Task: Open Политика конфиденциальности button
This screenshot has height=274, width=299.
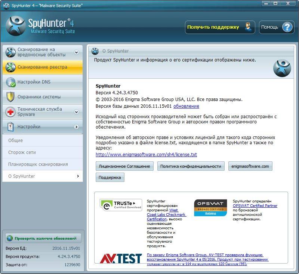Action: (191, 166)
